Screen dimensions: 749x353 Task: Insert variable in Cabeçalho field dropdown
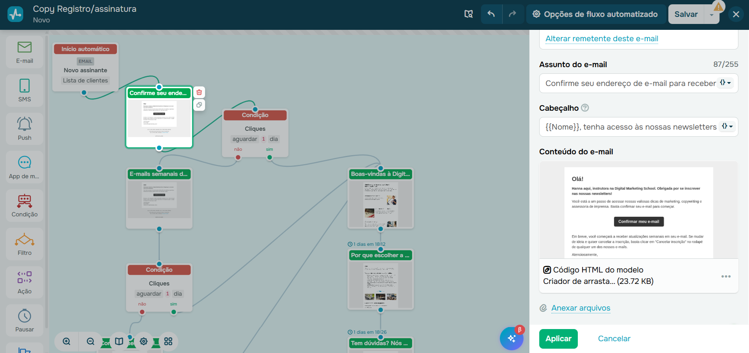pos(727,126)
